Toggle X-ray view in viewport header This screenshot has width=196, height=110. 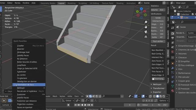point(150,96)
